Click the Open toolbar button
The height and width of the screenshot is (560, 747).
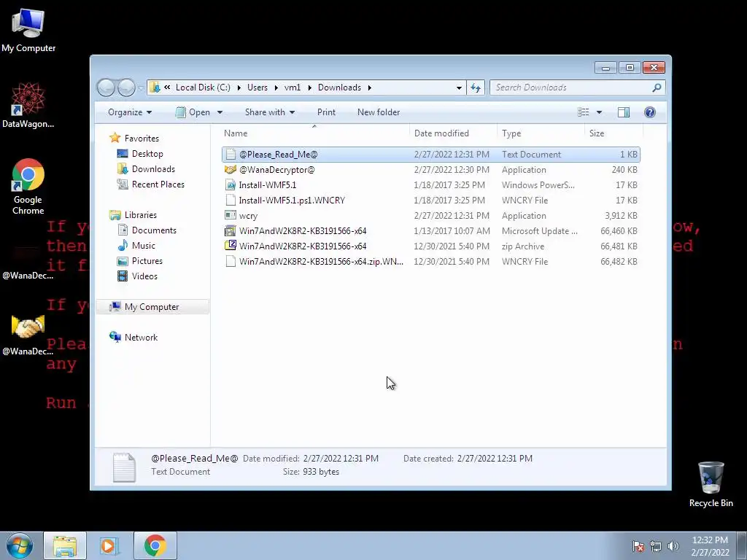pyautogui.click(x=193, y=112)
